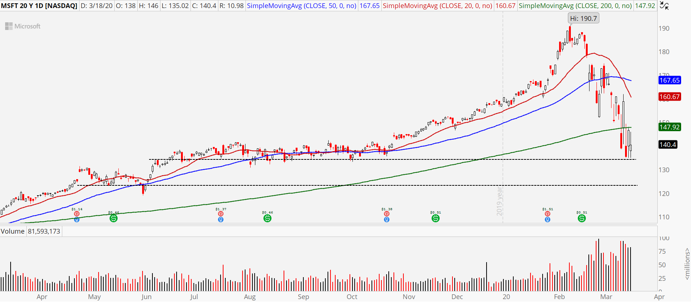Click the blue lightbulb icon below $1.37 earnings
Screen dimensions: 691x302
point(221,219)
